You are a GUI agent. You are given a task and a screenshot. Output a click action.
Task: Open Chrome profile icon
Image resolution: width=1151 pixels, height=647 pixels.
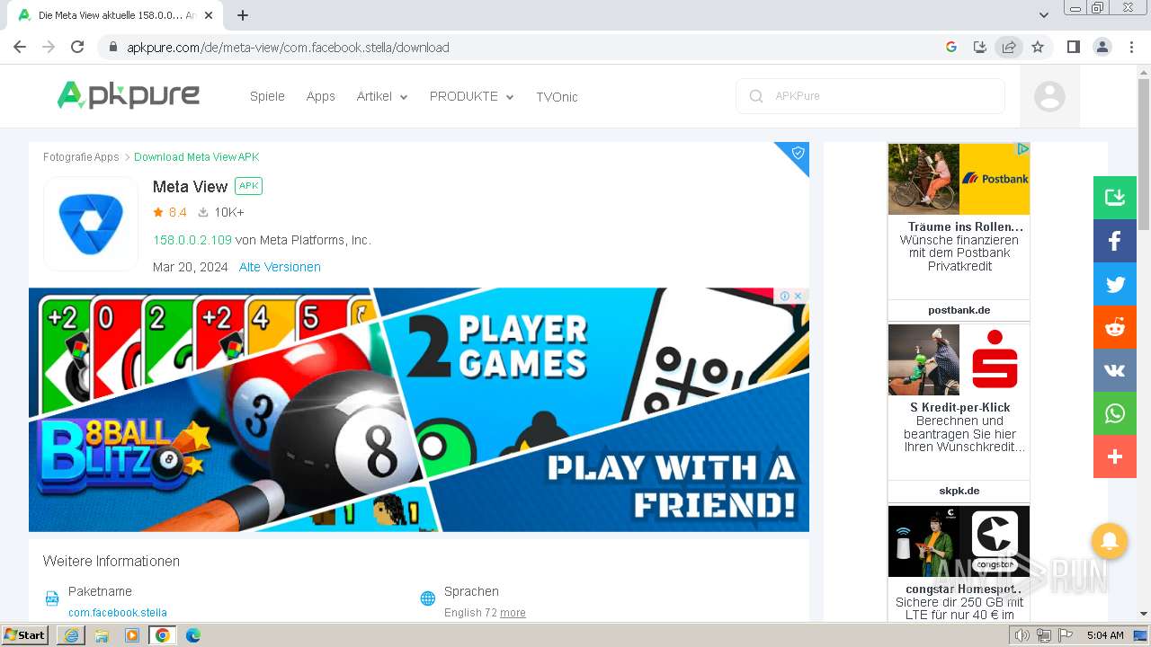click(x=1102, y=47)
